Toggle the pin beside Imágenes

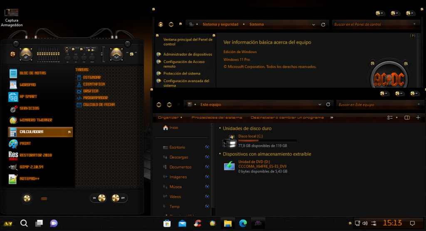coord(207,177)
